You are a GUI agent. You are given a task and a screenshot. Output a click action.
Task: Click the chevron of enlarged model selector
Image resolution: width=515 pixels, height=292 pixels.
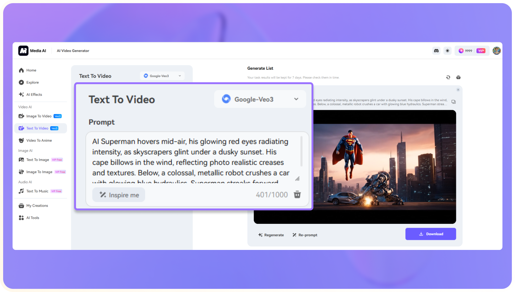(296, 99)
